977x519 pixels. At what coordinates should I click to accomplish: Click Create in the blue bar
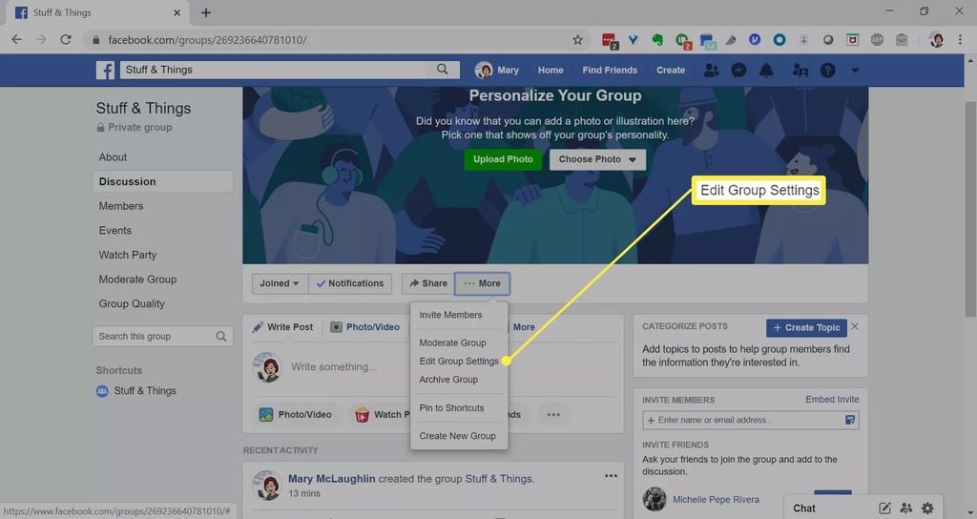click(671, 71)
